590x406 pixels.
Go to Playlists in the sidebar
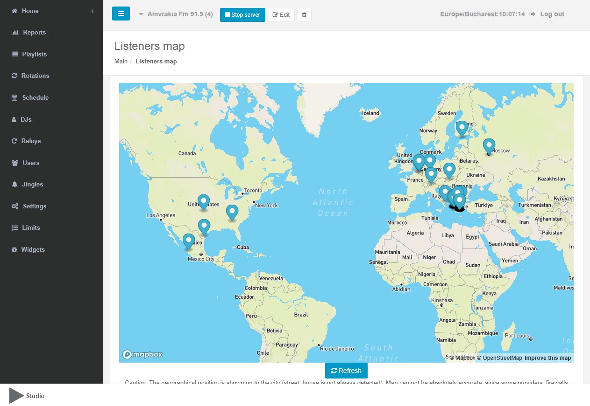coord(34,54)
